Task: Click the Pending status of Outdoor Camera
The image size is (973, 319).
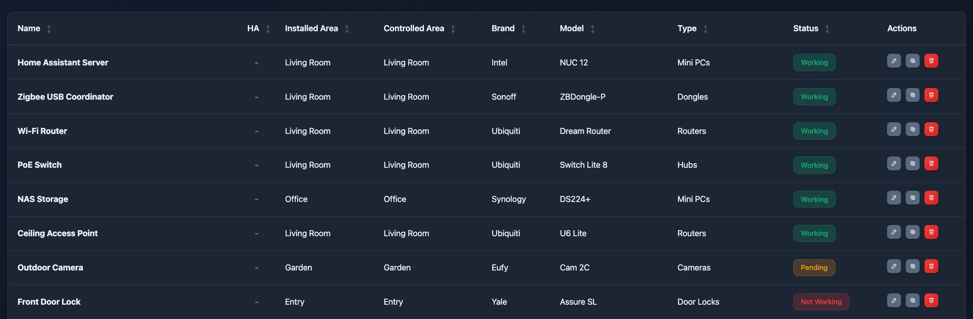Action: [x=814, y=267]
